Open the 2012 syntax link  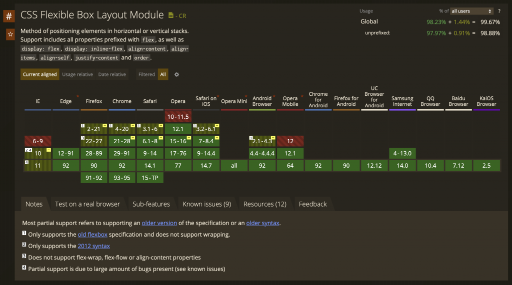(93, 246)
